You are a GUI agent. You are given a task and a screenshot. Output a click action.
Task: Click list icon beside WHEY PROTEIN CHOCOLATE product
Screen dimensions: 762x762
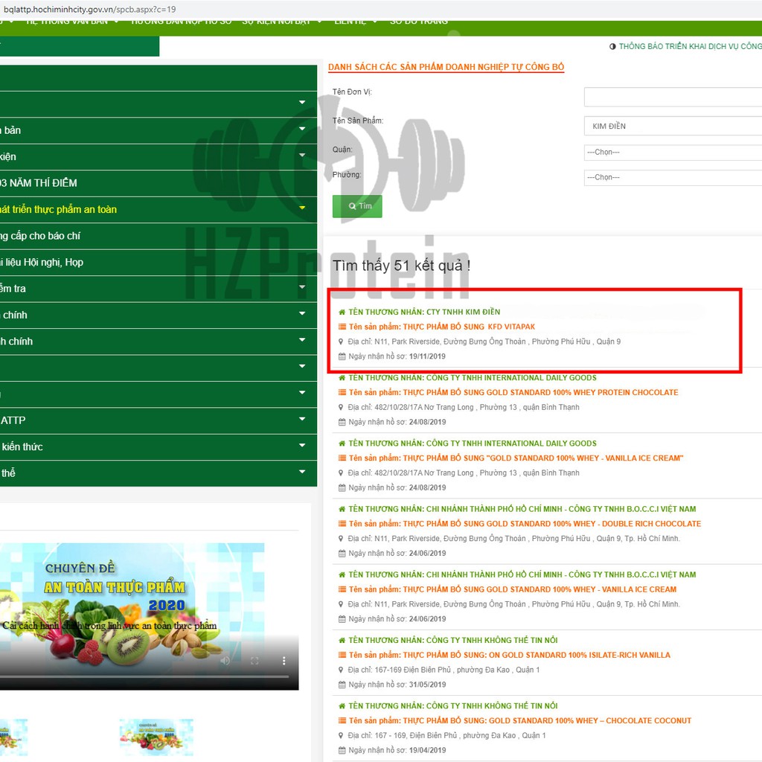point(342,392)
